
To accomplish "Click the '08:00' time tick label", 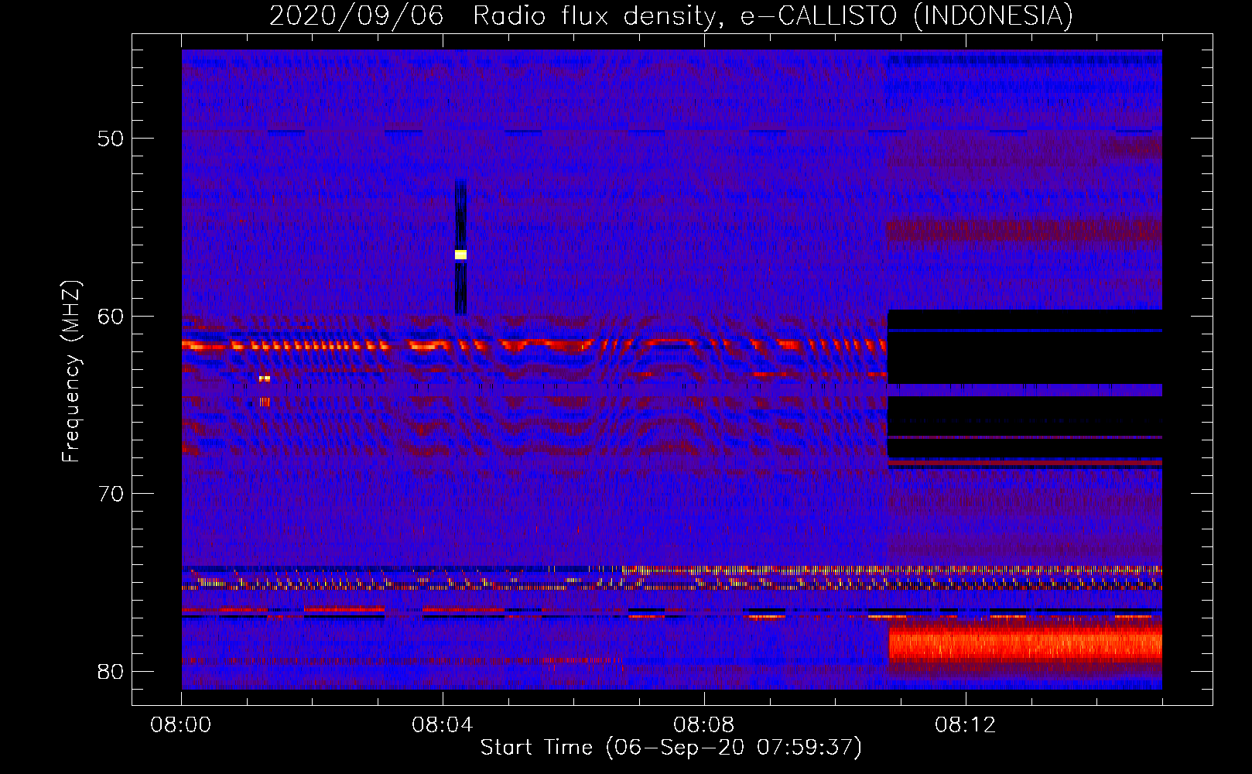I will (x=181, y=725).
